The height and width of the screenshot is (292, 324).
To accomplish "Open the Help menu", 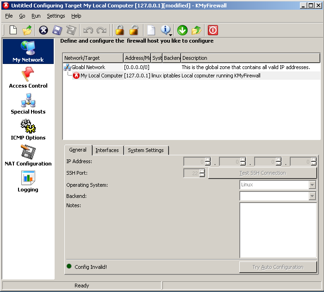I will point(76,16).
